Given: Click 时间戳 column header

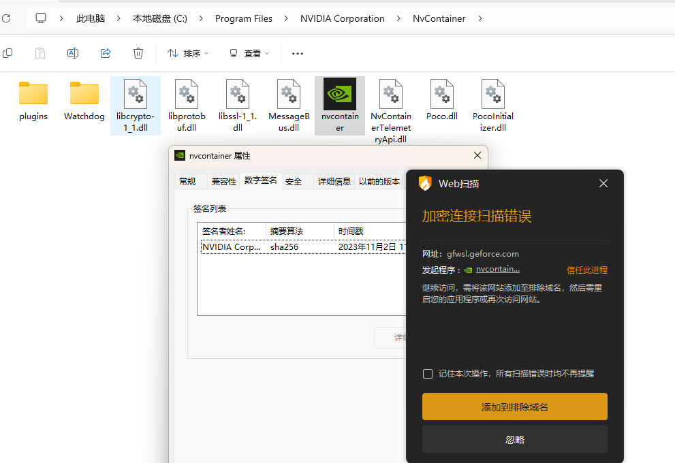Looking at the screenshot, I should (371, 231).
